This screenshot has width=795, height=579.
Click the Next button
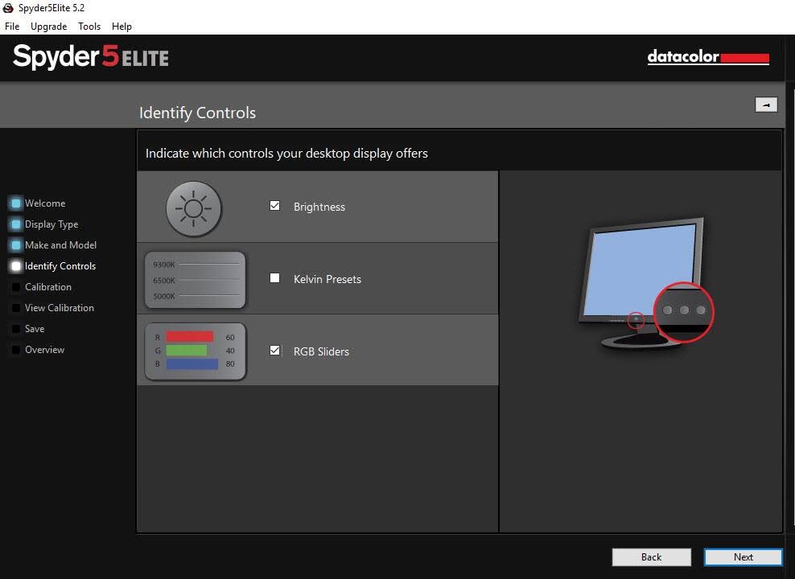click(x=744, y=557)
